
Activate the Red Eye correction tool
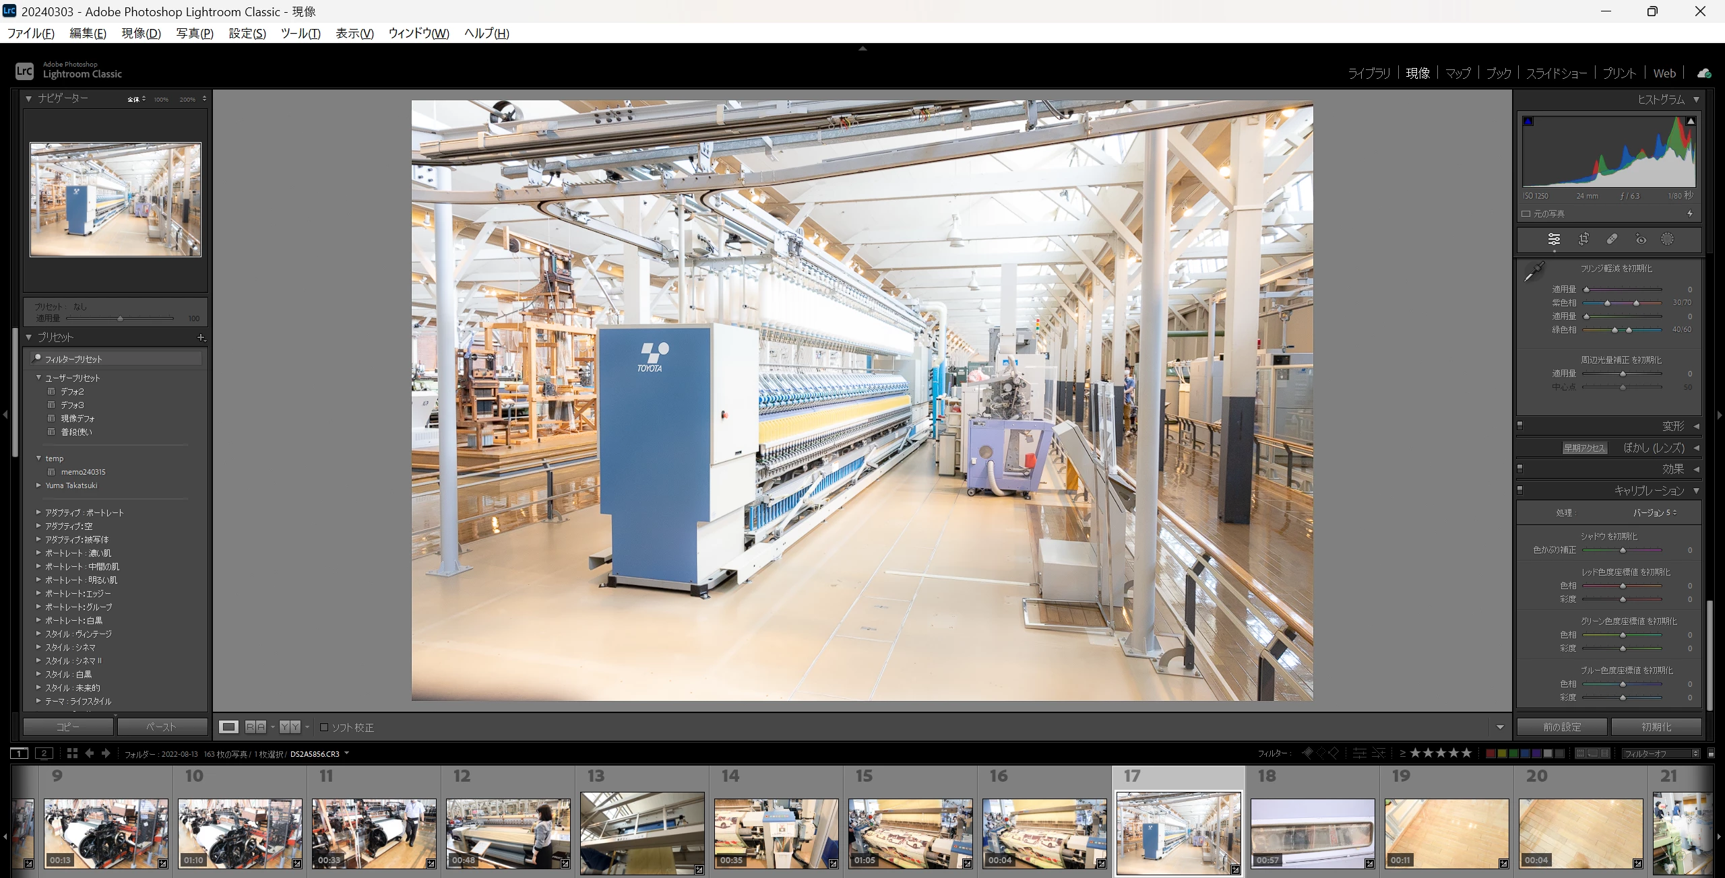pos(1641,239)
